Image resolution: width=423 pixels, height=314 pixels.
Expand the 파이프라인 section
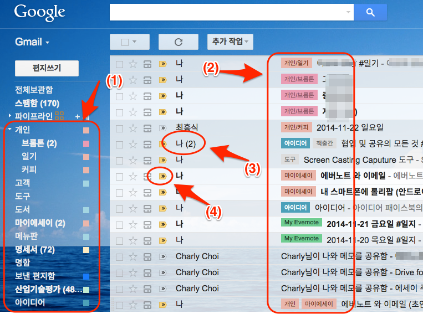point(10,116)
